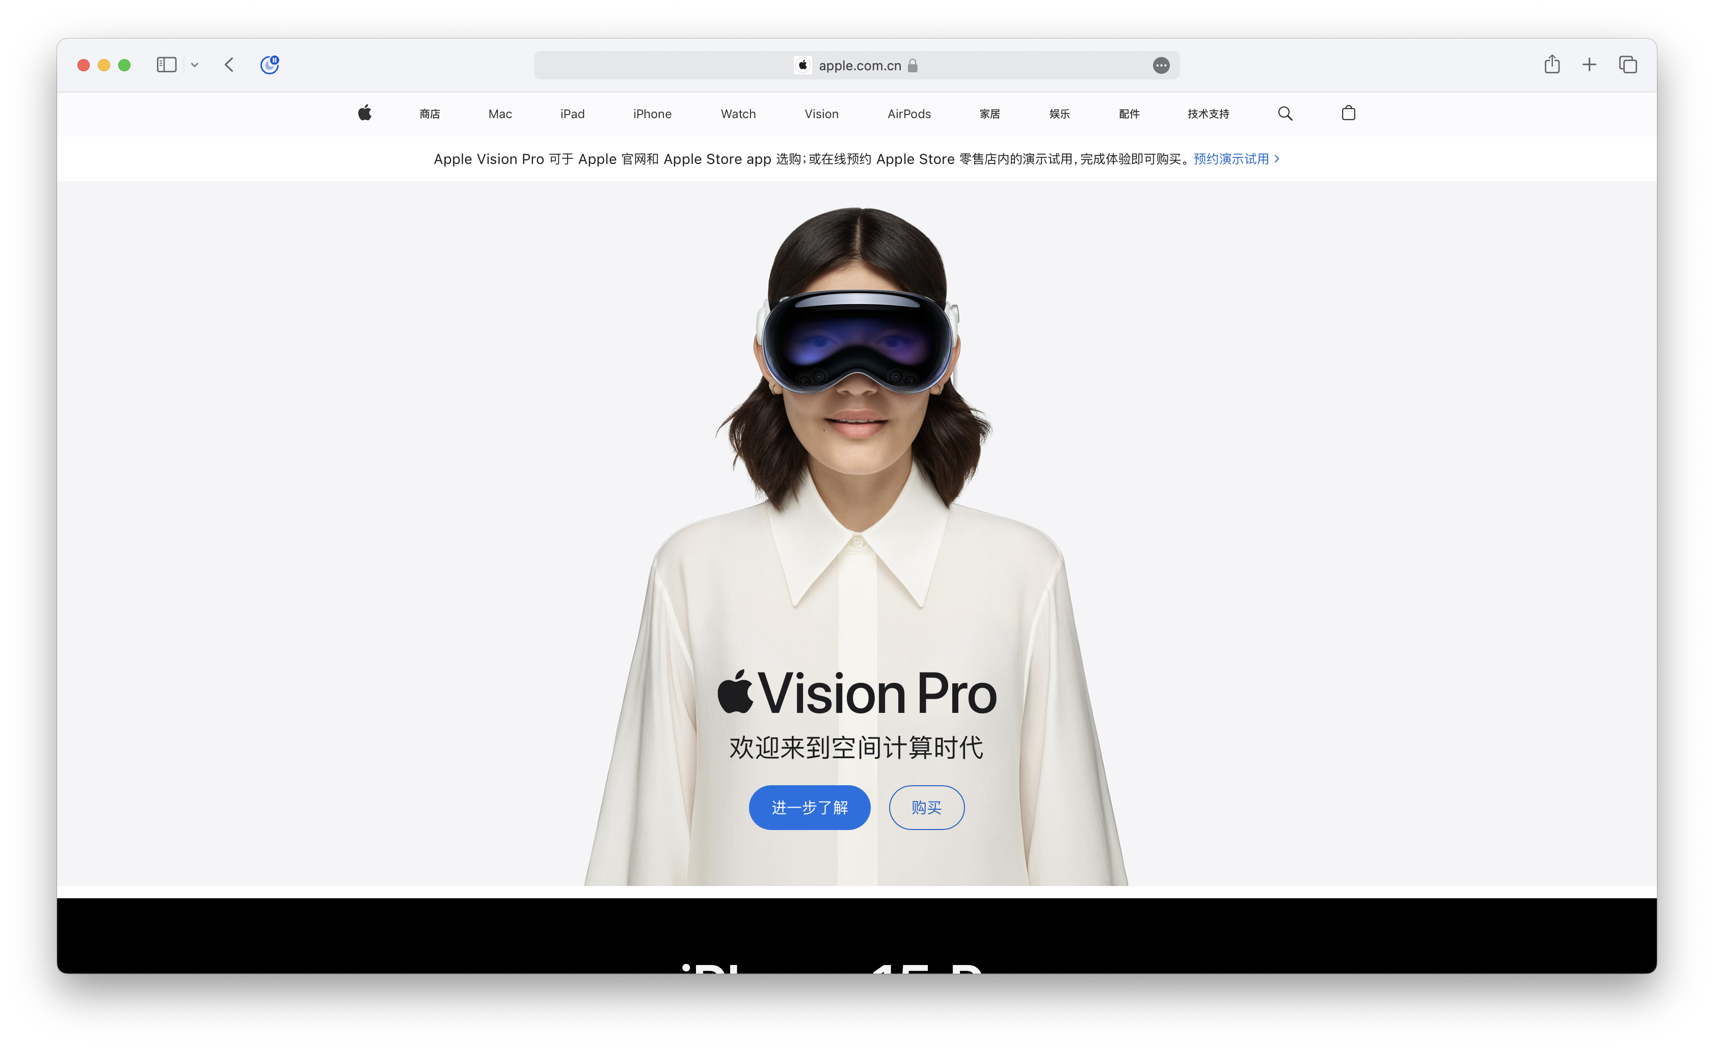
Task: Open a new tab with plus icon
Action: (x=1590, y=65)
